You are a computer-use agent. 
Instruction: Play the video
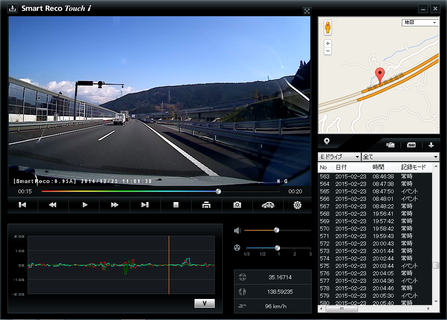85,205
